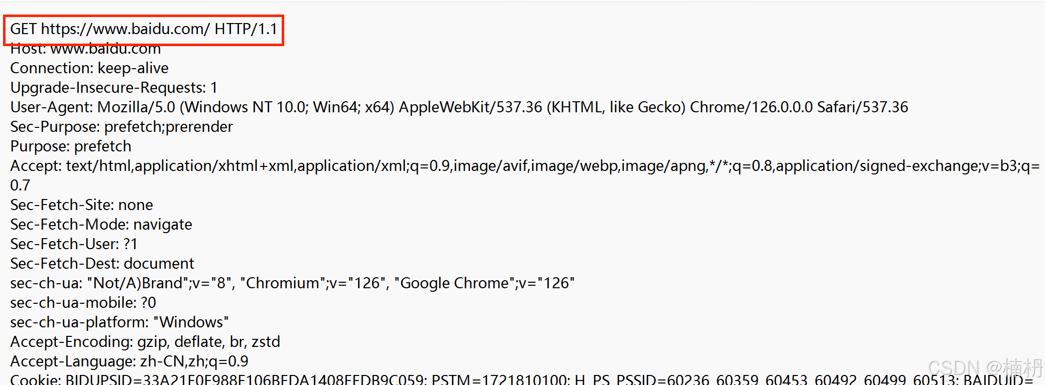This screenshot has width=1045, height=385.
Task: Click the sec-ch-ua Chromium brand line
Action: [292, 283]
